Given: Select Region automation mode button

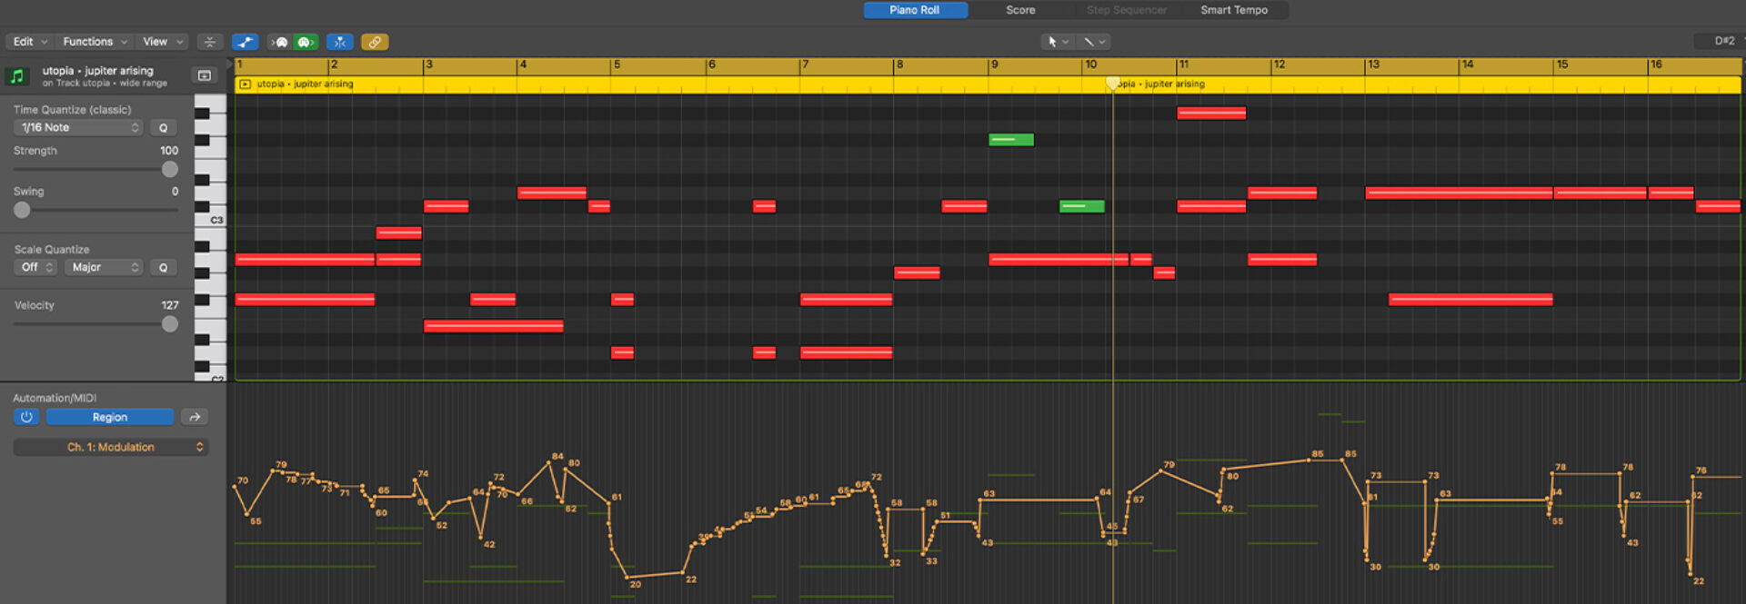Looking at the screenshot, I should (x=110, y=417).
